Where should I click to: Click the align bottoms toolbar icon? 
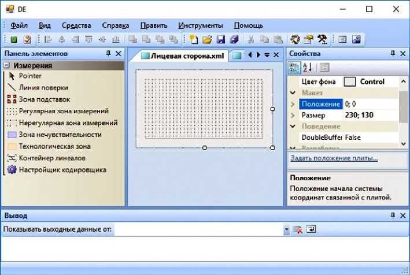point(116,39)
